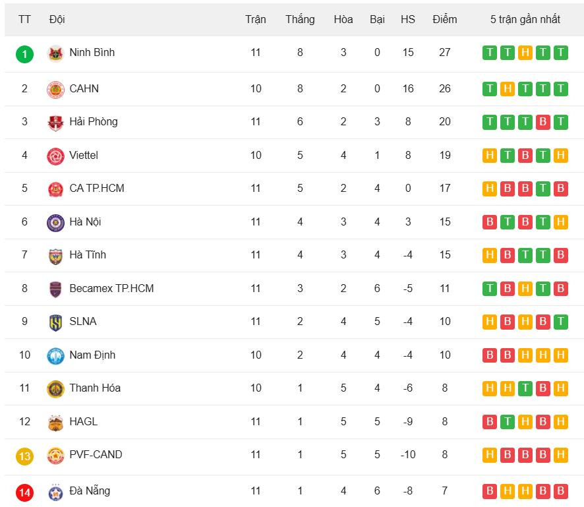The width and height of the screenshot is (584, 507).
Task: Click the yellow rank 13 badge
Action: point(24,456)
